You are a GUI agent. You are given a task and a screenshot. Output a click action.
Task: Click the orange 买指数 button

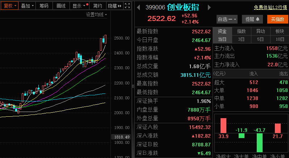[x=277, y=19]
